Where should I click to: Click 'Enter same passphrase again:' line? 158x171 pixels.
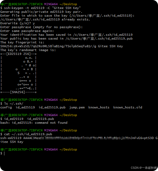pos(27,31)
